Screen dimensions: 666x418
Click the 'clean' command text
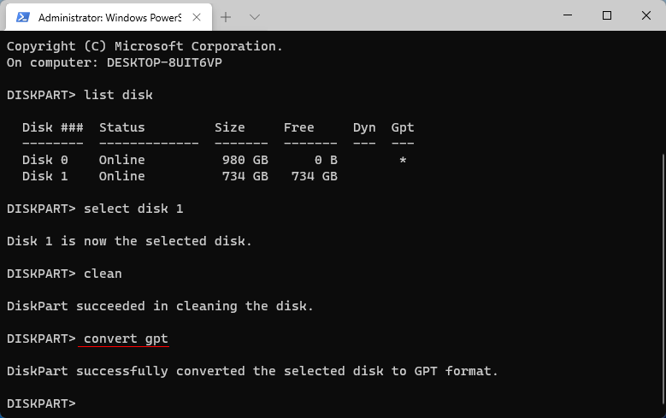pos(103,274)
